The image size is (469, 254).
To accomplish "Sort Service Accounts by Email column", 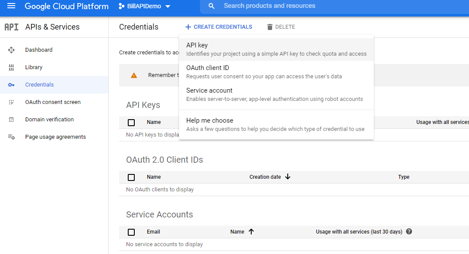I will click(153, 231).
